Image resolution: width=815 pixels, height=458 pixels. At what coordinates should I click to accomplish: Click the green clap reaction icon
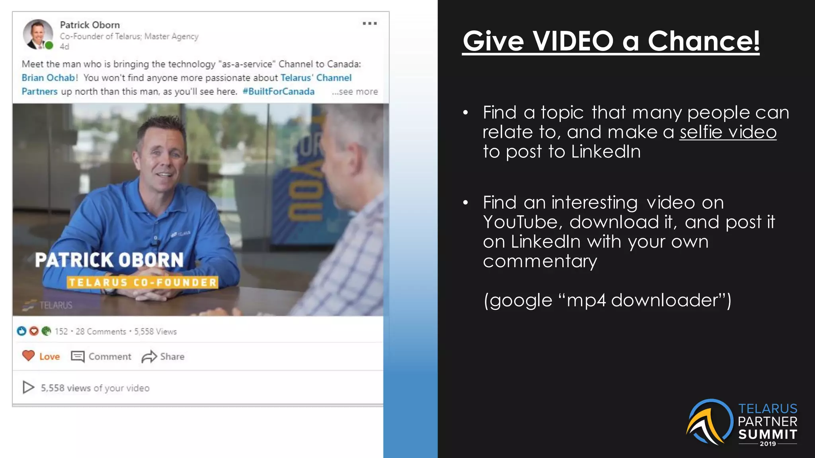[x=46, y=331]
